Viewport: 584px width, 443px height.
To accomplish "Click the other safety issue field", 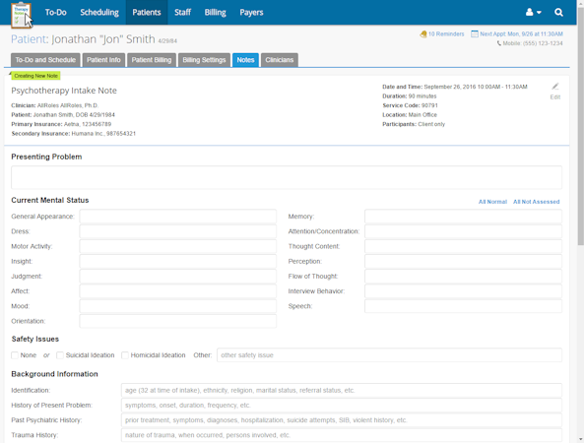I will pyautogui.click(x=390, y=355).
